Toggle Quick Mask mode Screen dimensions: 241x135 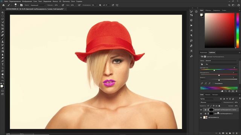[3, 91]
